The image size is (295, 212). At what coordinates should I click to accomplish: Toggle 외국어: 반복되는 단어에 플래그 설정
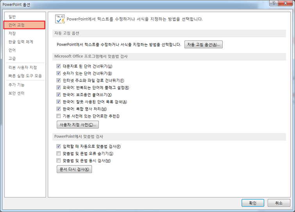pyautogui.click(x=59, y=87)
